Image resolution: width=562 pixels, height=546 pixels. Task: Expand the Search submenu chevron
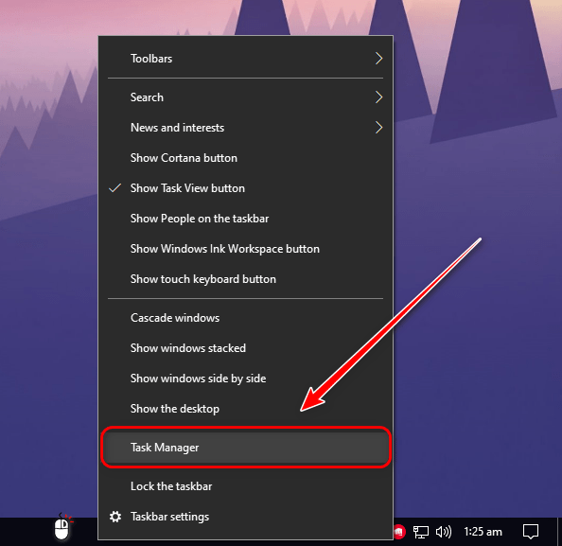click(378, 97)
